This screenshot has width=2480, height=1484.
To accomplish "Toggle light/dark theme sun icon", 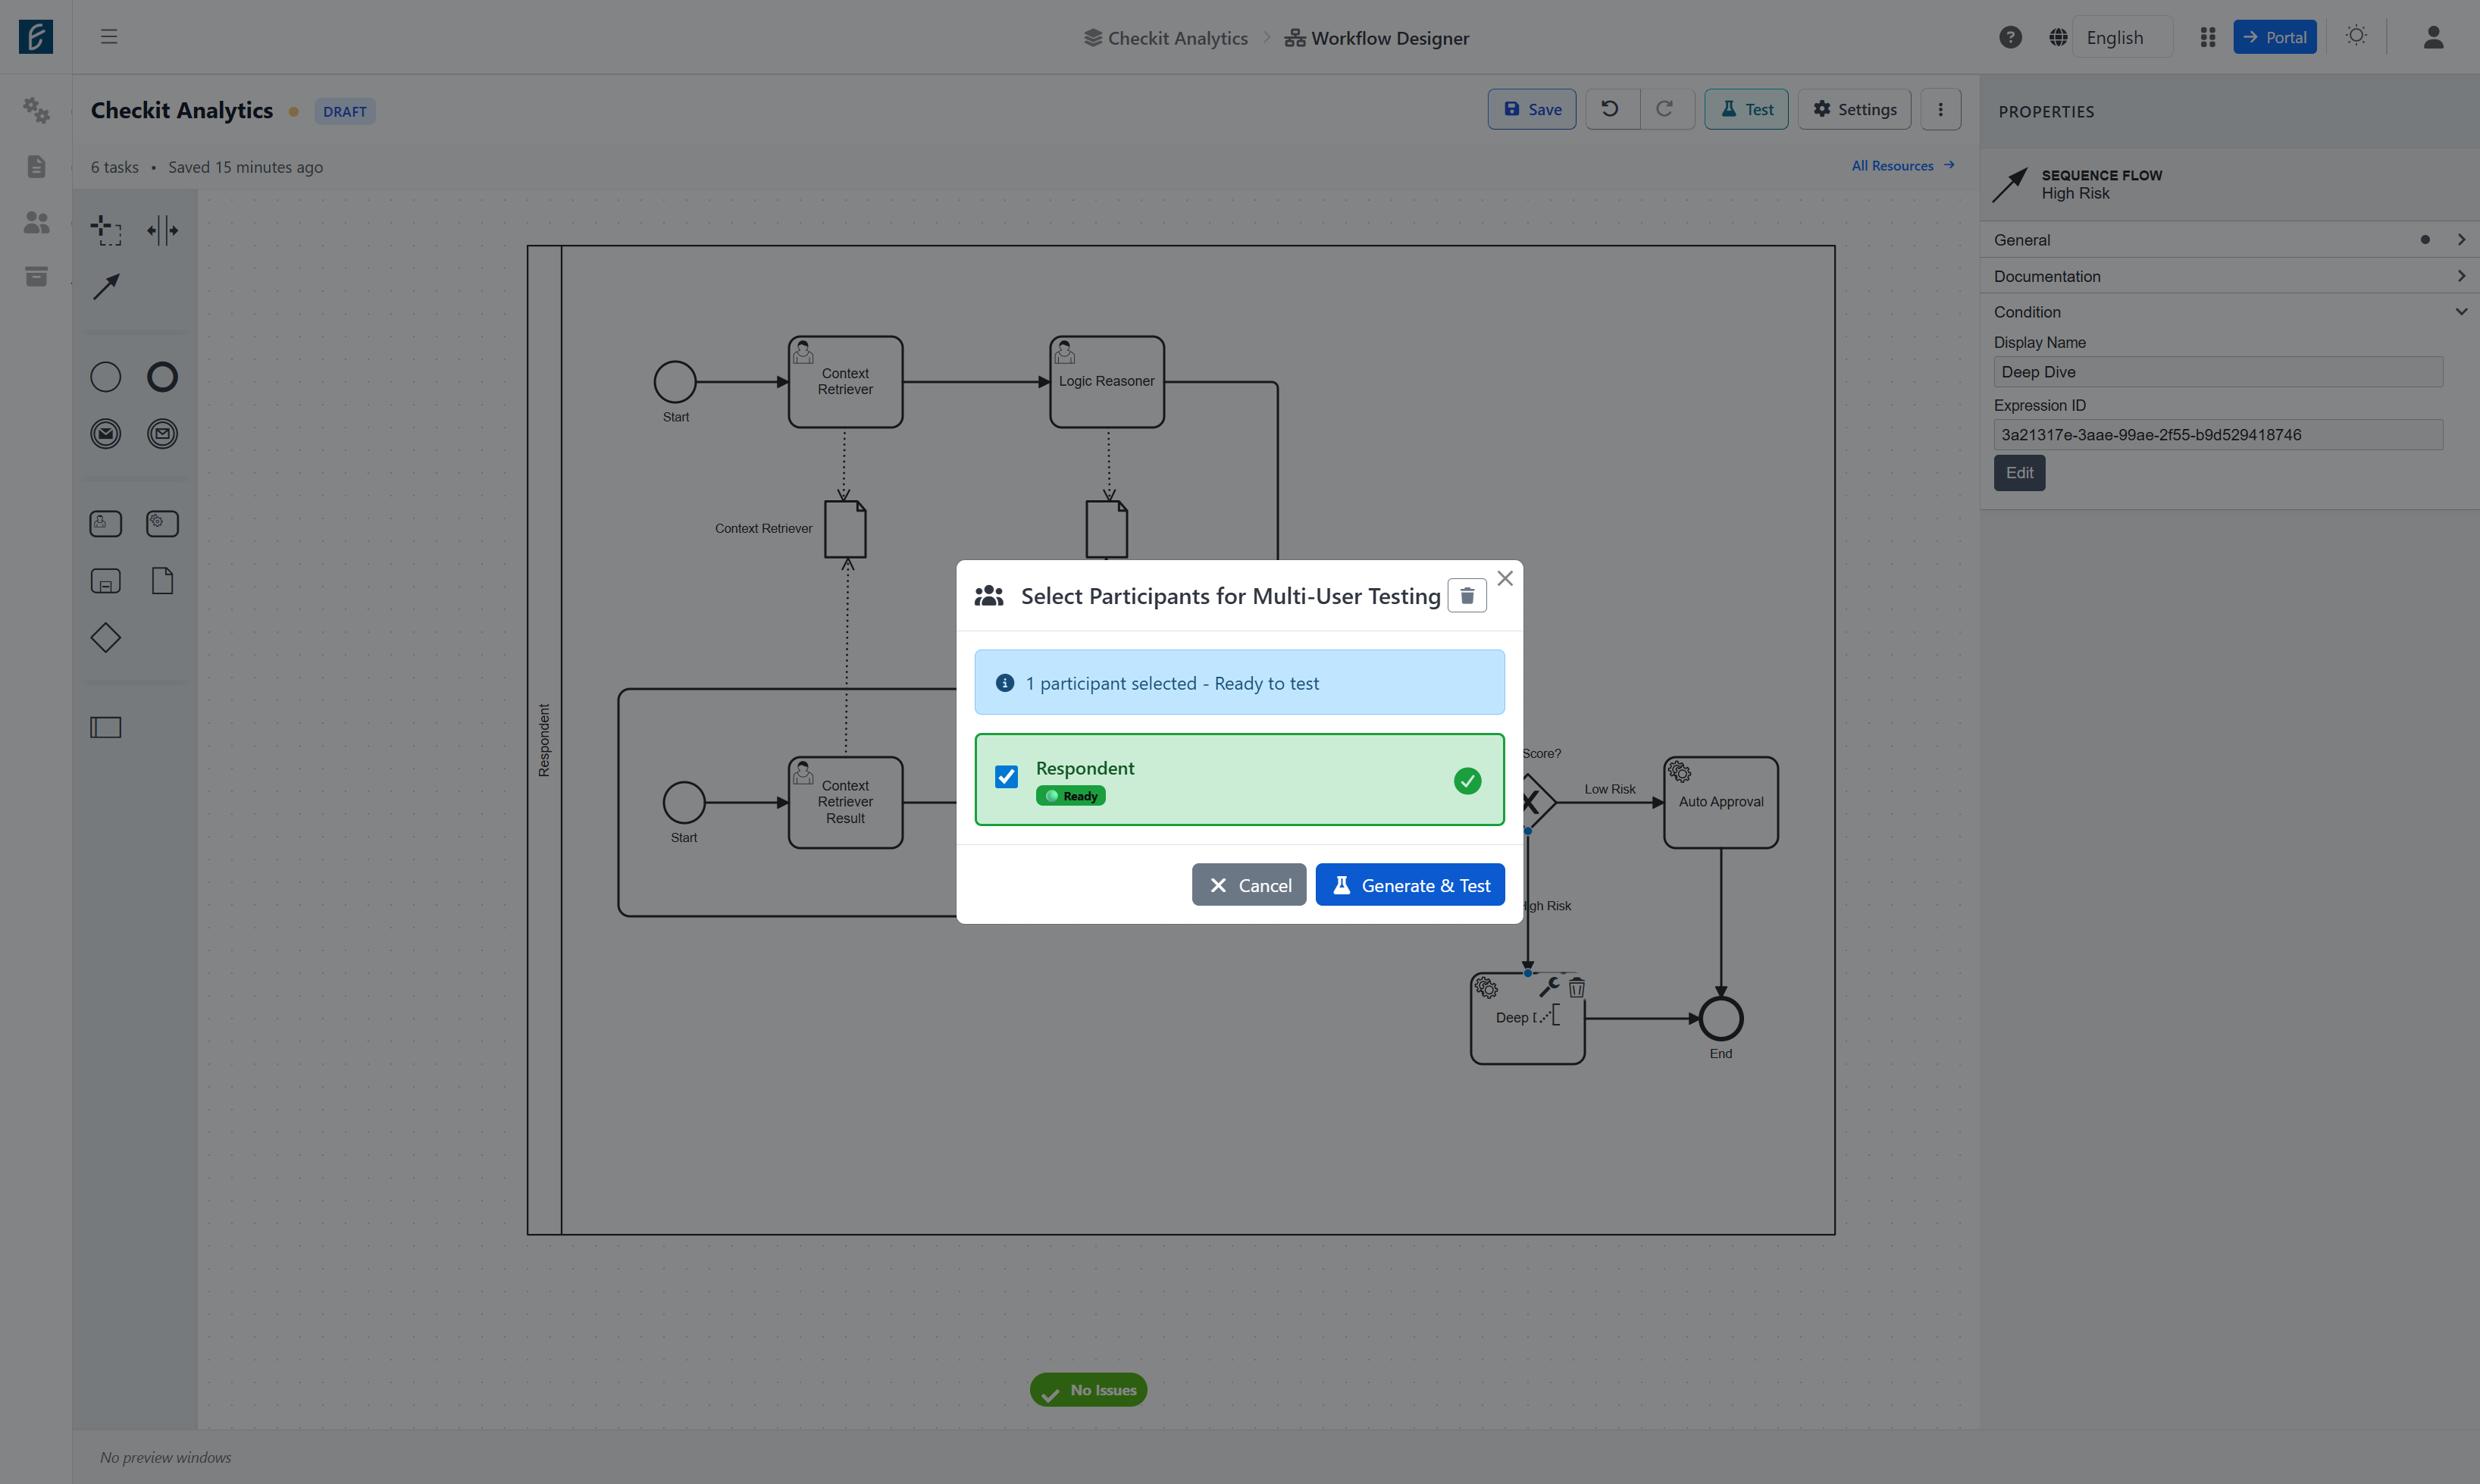I will (2356, 36).
